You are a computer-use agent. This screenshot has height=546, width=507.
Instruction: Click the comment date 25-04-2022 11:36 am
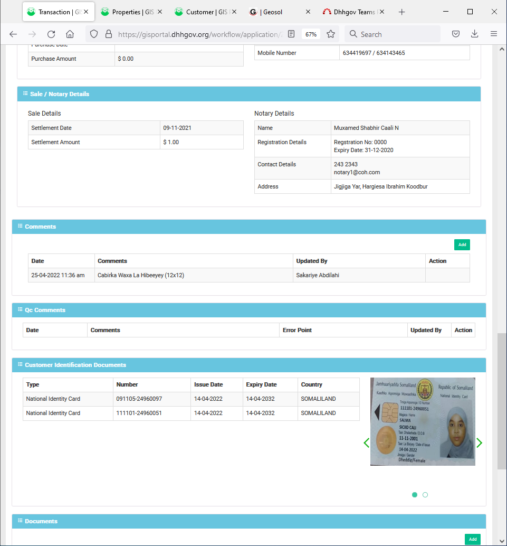point(58,275)
